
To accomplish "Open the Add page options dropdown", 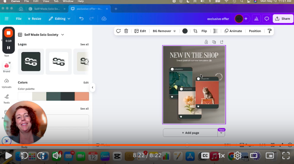I will [221, 133].
